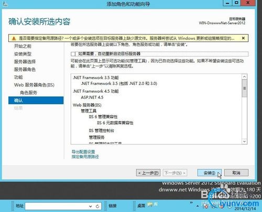Click IIS 6 元数据库兼容性 entry
This screenshot has height=212, width=262.
point(115,123)
